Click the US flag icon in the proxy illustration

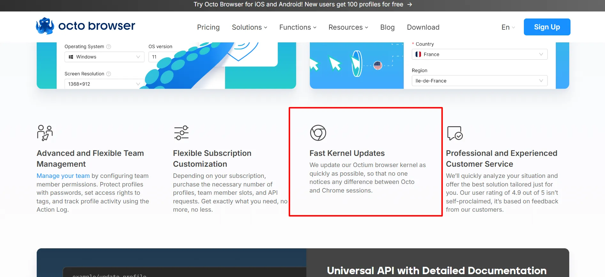378,65
